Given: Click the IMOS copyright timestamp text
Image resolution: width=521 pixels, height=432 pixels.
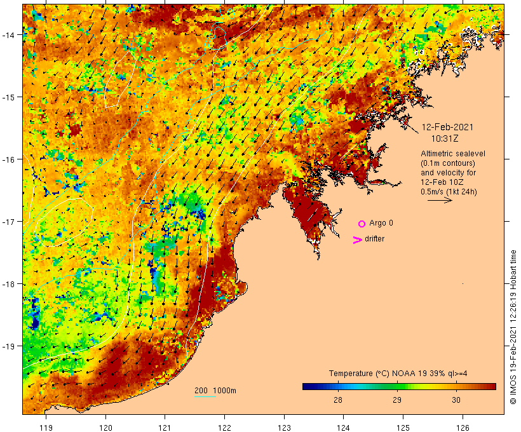Looking at the screenshot, I should click(513, 327).
